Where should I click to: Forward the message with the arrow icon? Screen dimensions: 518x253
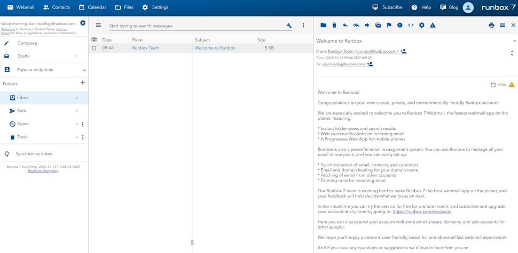click(x=367, y=25)
